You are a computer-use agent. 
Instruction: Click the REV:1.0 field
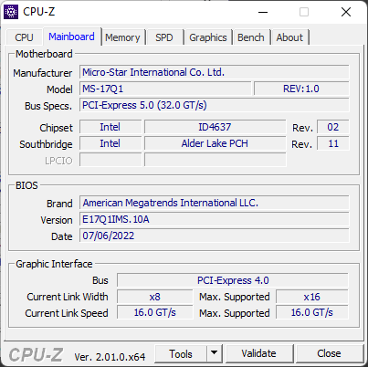tap(301, 89)
